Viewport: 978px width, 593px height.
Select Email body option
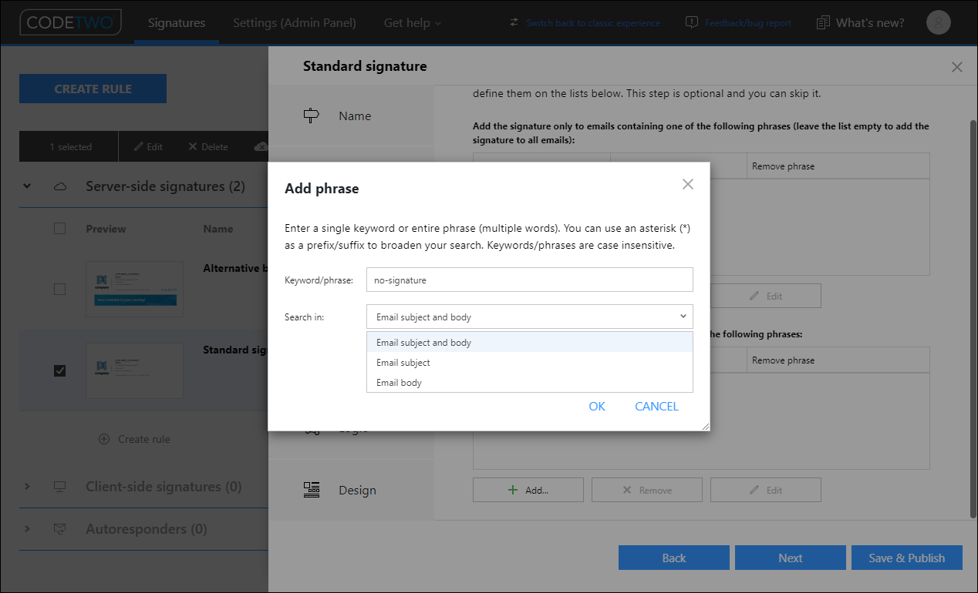529,383
